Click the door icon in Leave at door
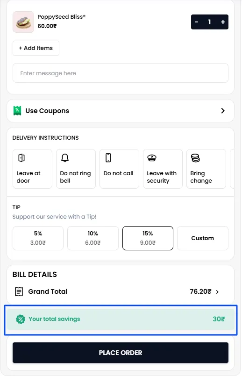Viewport: 242px width, 376px height. (x=21, y=158)
